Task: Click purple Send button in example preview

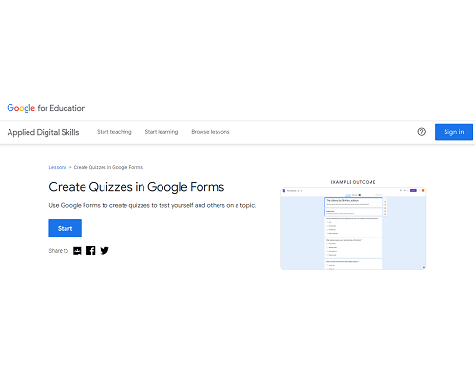Action: pyautogui.click(x=413, y=190)
